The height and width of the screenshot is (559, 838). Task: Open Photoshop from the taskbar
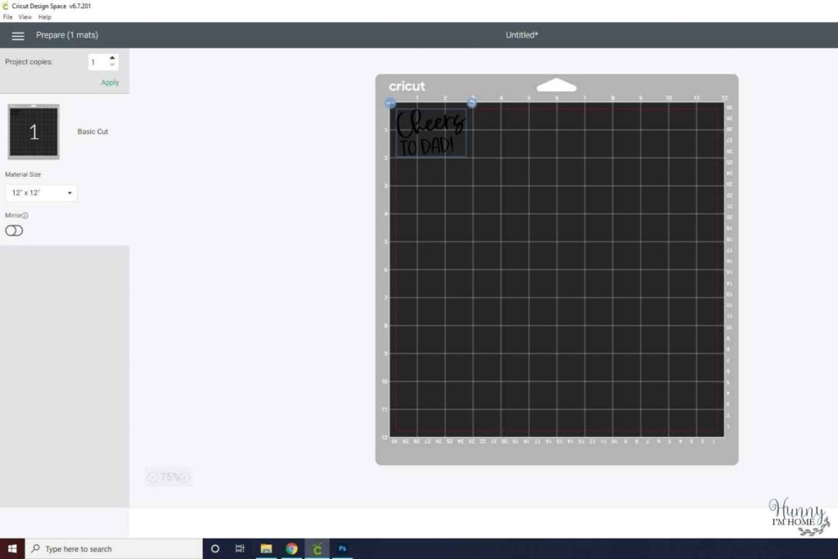pos(342,549)
